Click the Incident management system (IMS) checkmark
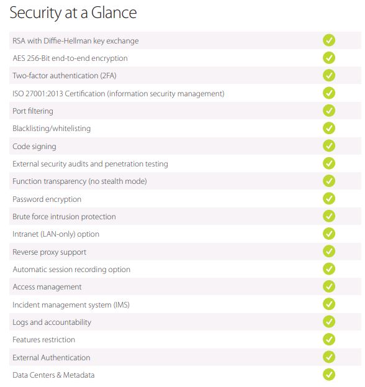This screenshot has height=387, width=365. pos(329,304)
